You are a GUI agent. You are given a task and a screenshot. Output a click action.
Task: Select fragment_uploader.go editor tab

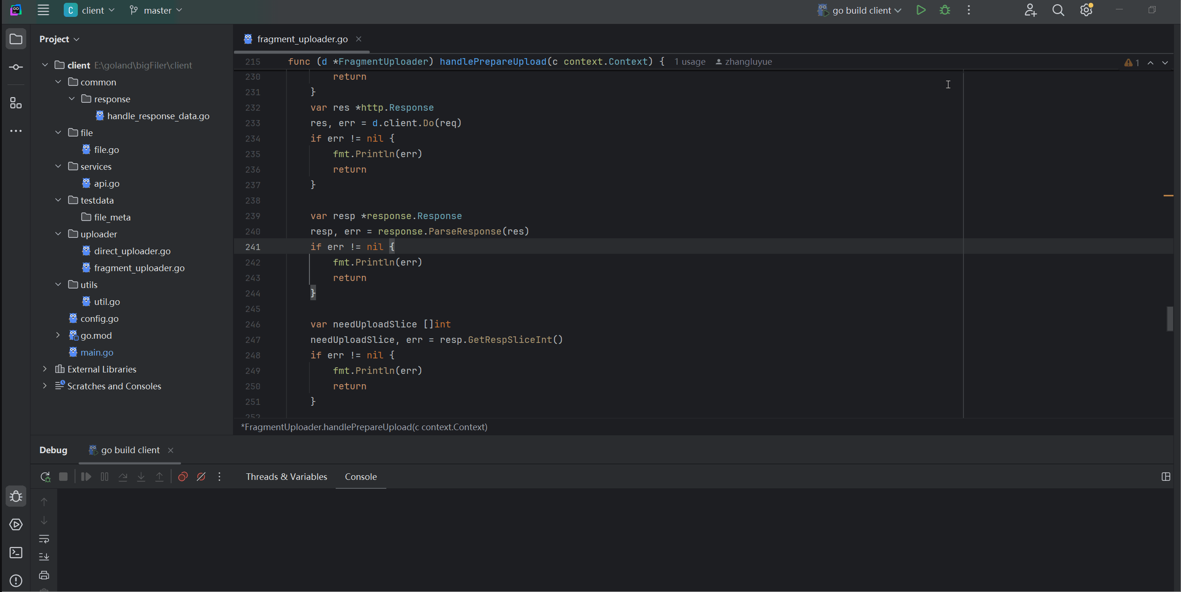(x=302, y=39)
